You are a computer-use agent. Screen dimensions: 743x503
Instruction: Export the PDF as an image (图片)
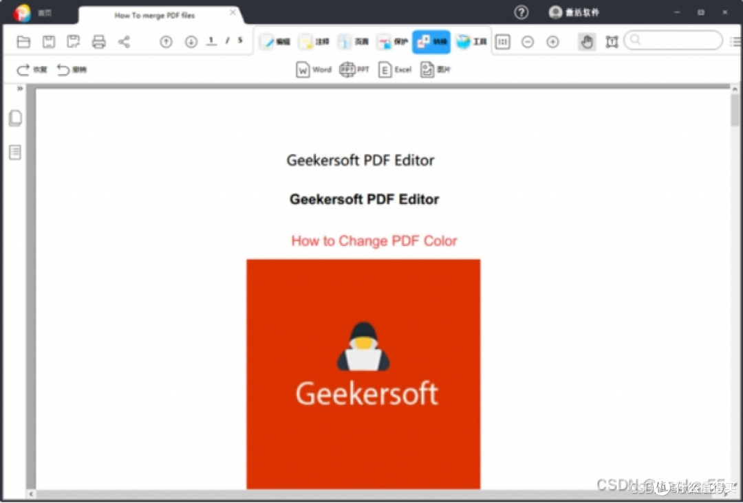pos(435,69)
